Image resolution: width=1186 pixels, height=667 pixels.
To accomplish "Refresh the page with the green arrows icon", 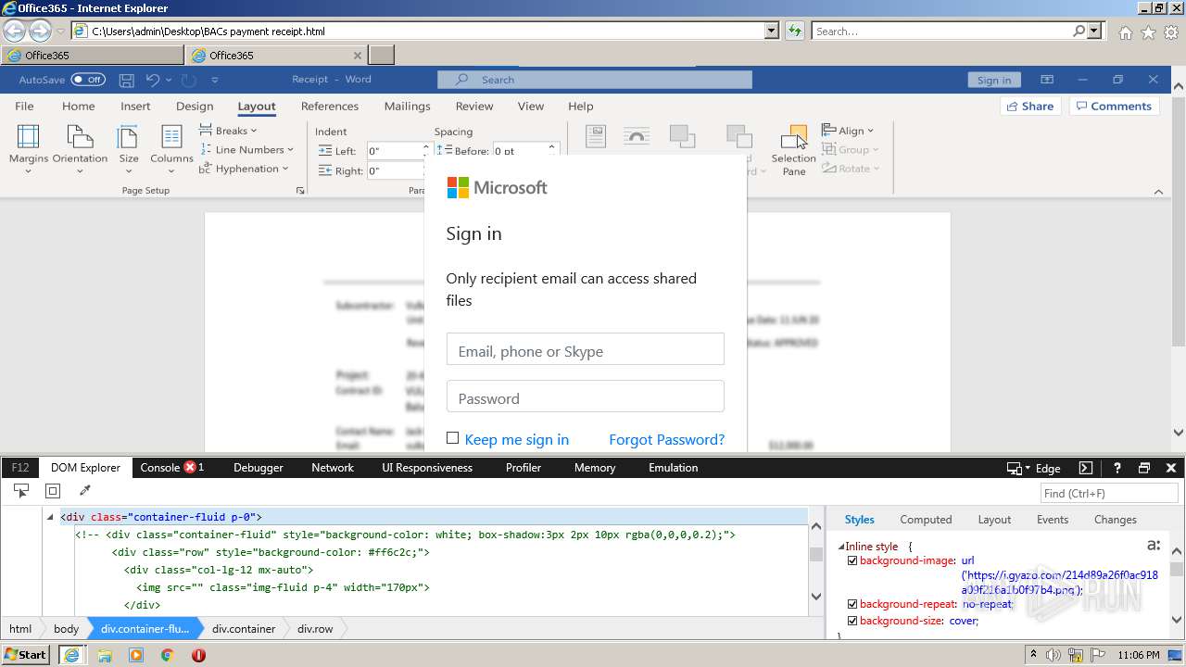I will coord(795,31).
